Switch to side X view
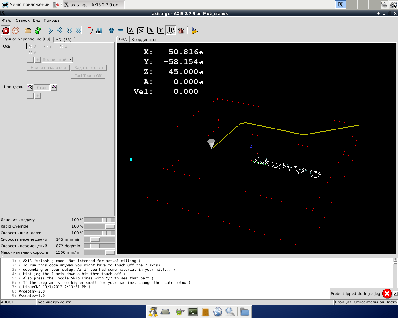398x318 pixels. click(150, 30)
